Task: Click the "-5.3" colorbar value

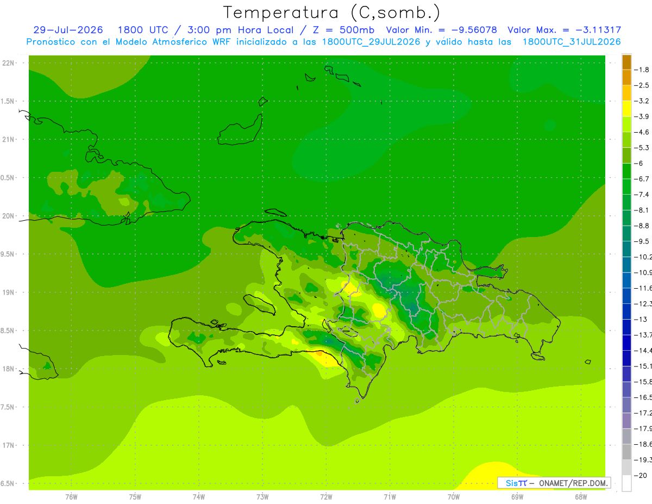Action: point(642,147)
